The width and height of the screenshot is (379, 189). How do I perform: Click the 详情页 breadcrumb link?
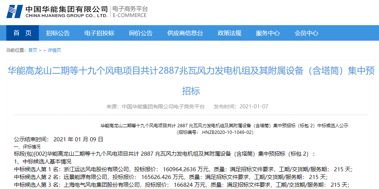(54, 50)
